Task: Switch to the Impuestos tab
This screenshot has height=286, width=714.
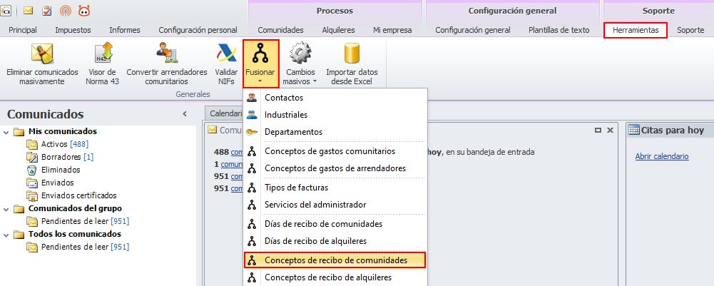Action: coord(73,30)
